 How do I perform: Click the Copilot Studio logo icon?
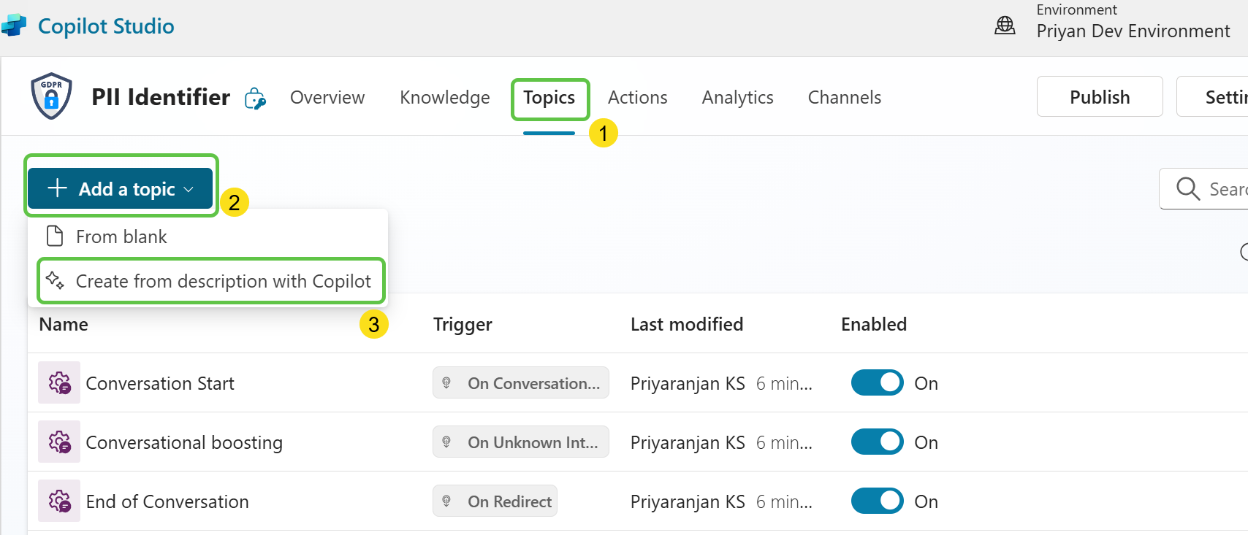coord(14,26)
